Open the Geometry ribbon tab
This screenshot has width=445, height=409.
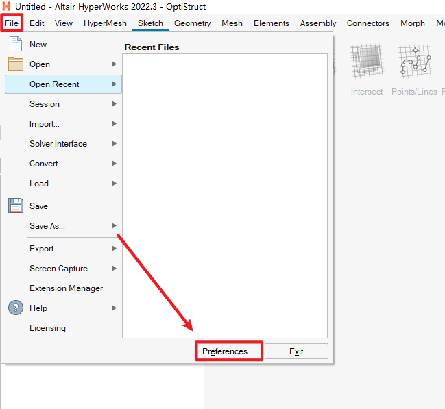192,23
